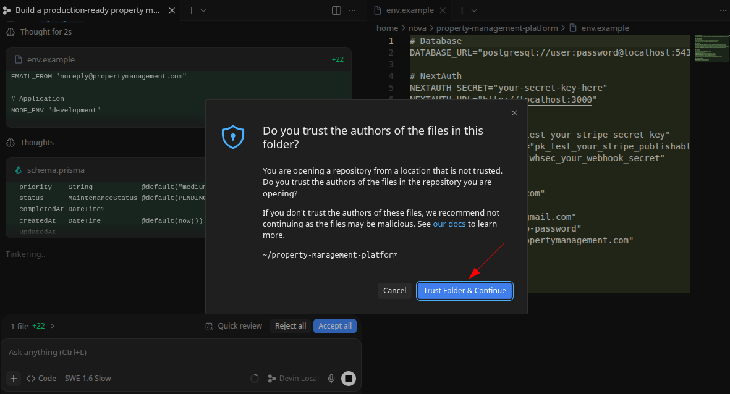Screen dimensions: 730x394
Task: Click 'home' in the breadcrumb path
Action: [x=387, y=28]
